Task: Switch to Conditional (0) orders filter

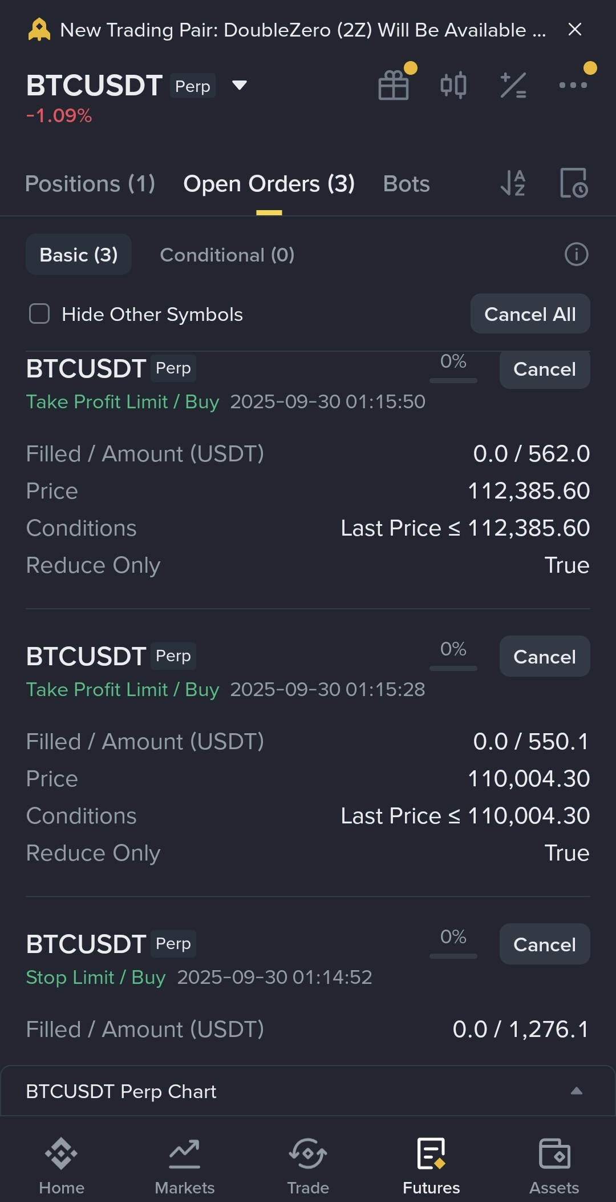Action: [227, 255]
